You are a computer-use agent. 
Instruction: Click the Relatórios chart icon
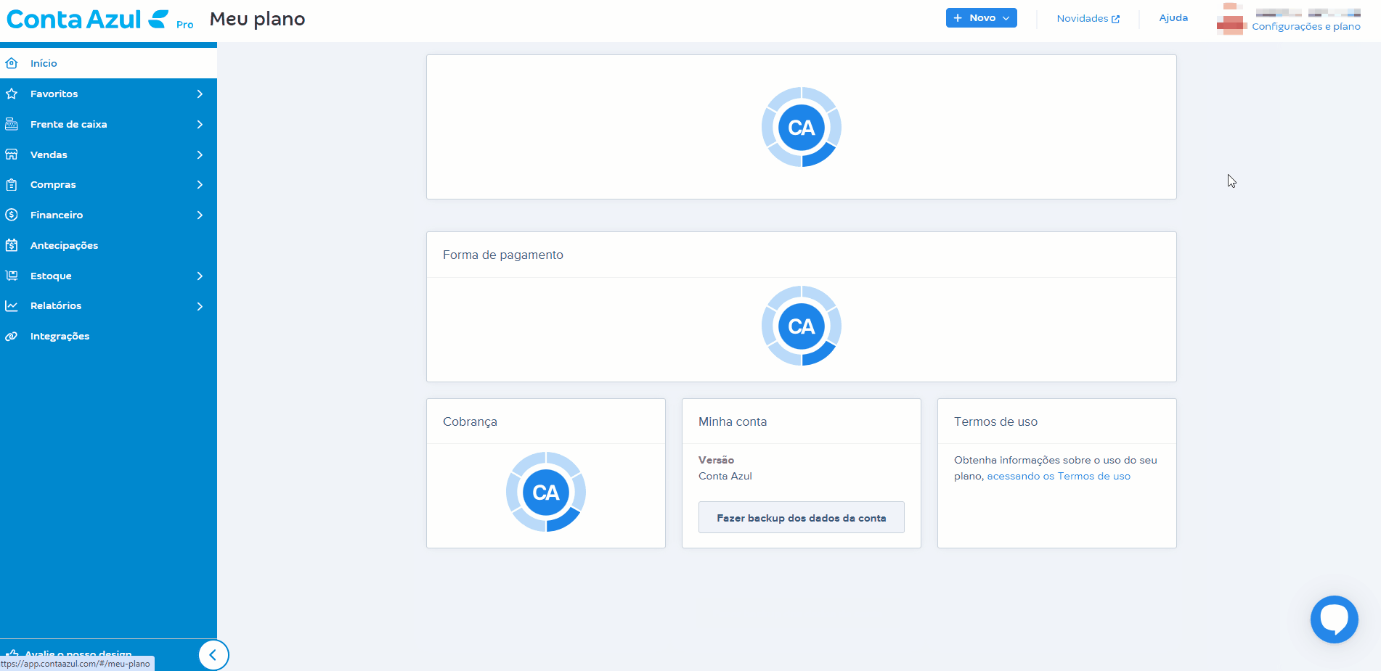tap(12, 306)
